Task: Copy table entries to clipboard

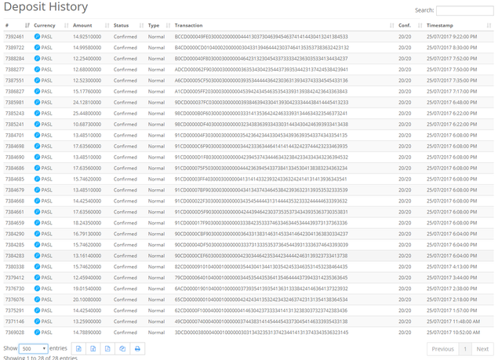Action: [x=122, y=349]
